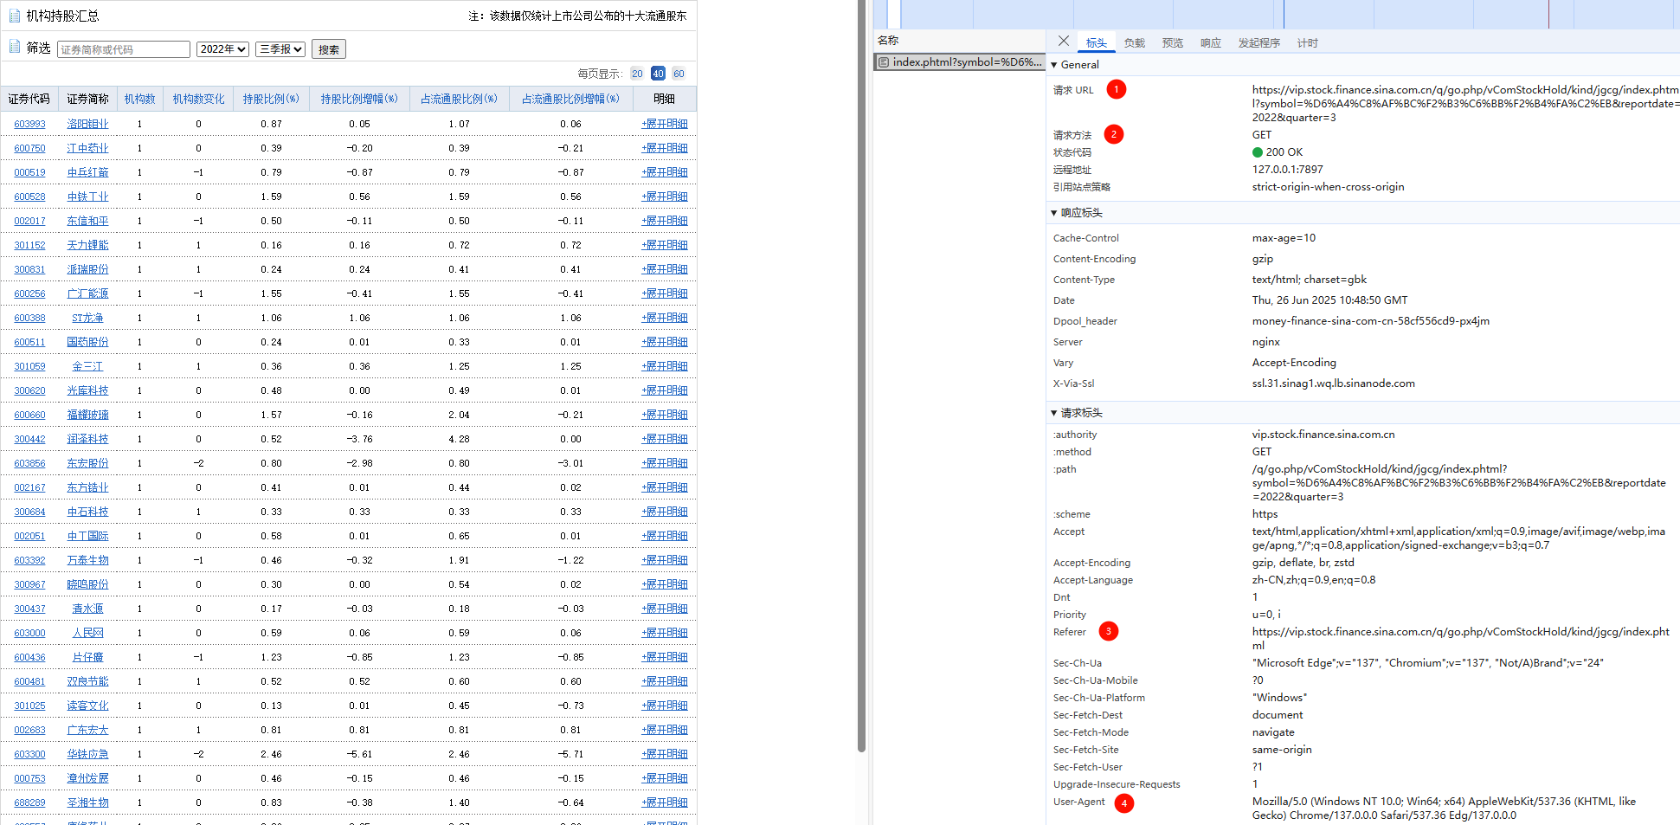Open stock code 002167 link

[29, 487]
